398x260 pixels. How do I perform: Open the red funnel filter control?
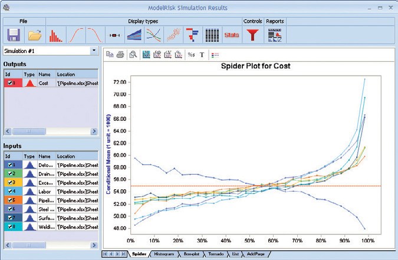click(252, 35)
